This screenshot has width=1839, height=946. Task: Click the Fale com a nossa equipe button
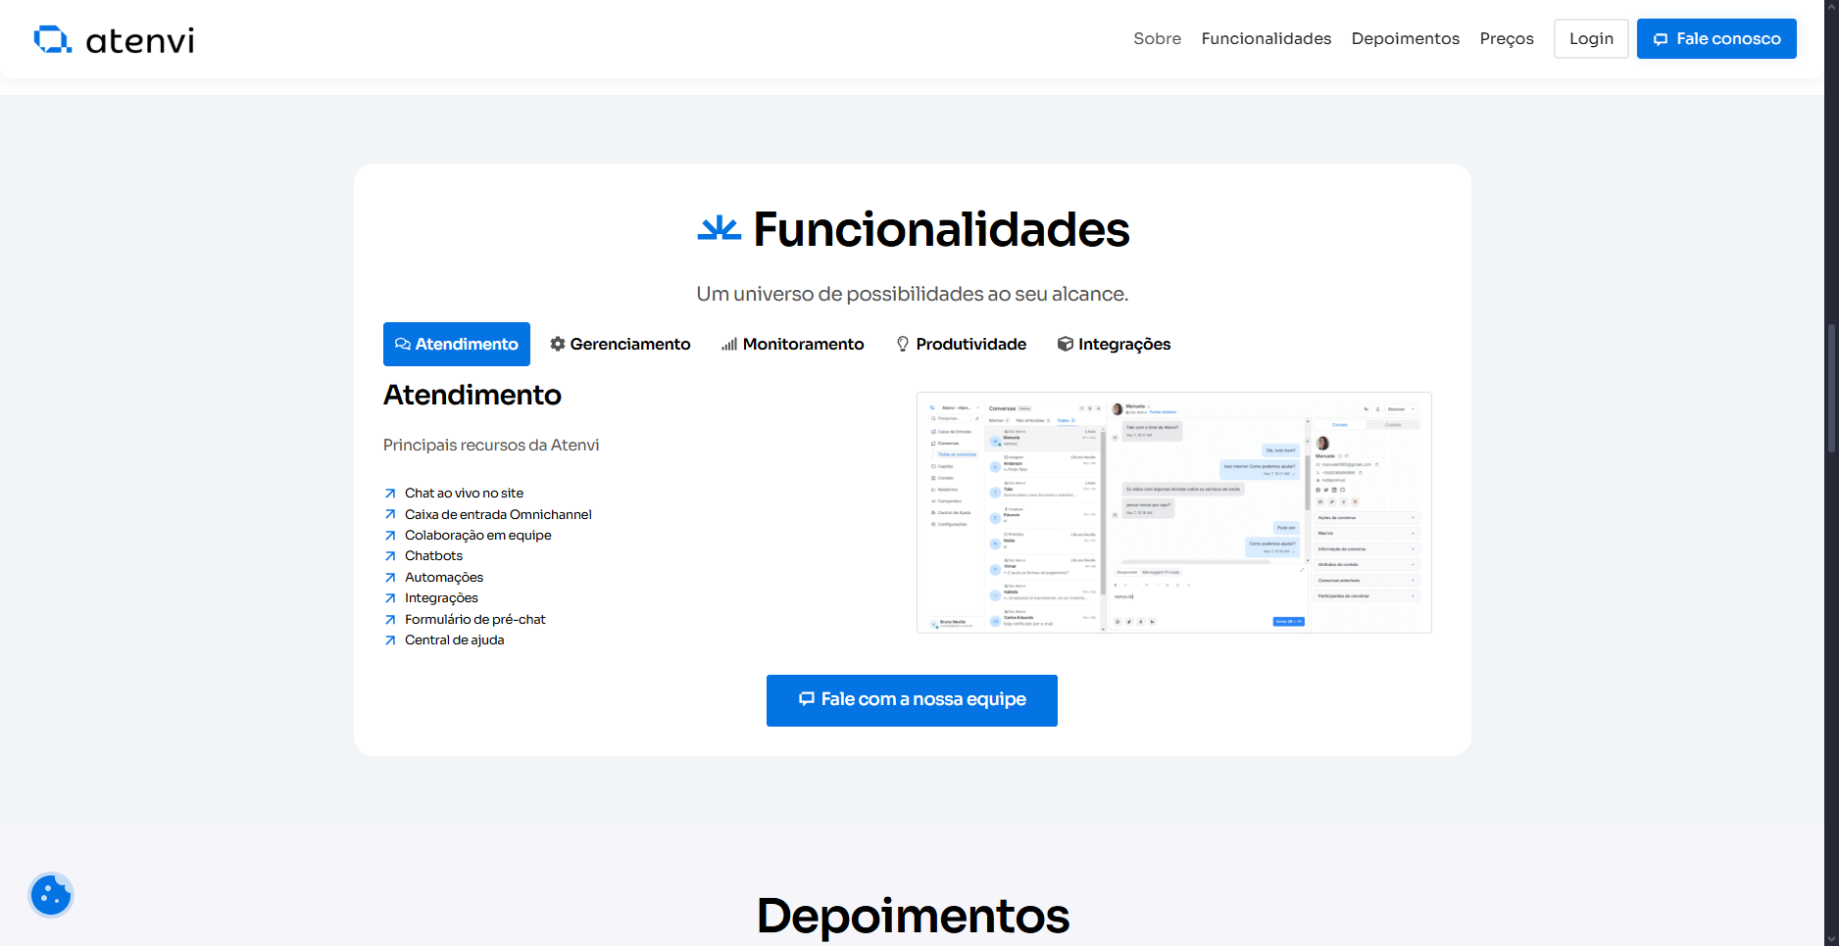[912, 700]
